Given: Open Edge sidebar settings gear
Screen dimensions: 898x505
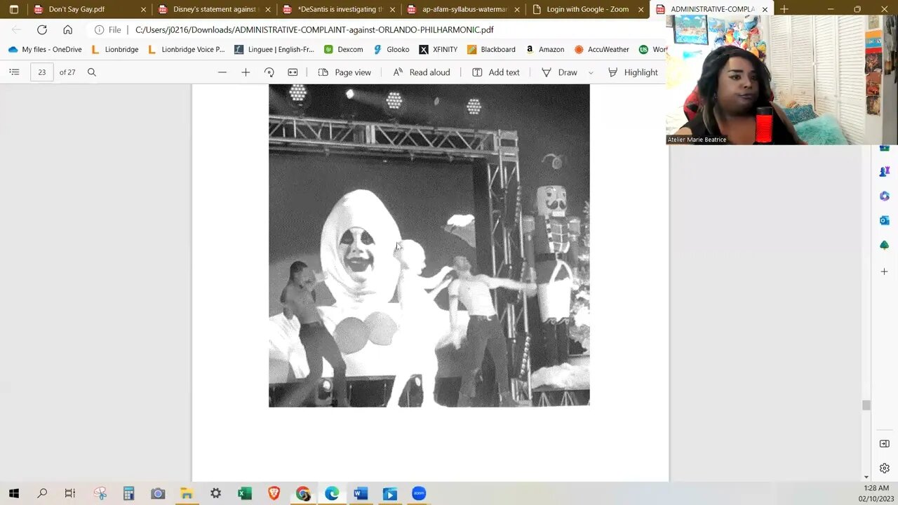Looking at the screenshot, I should [884, 469].
